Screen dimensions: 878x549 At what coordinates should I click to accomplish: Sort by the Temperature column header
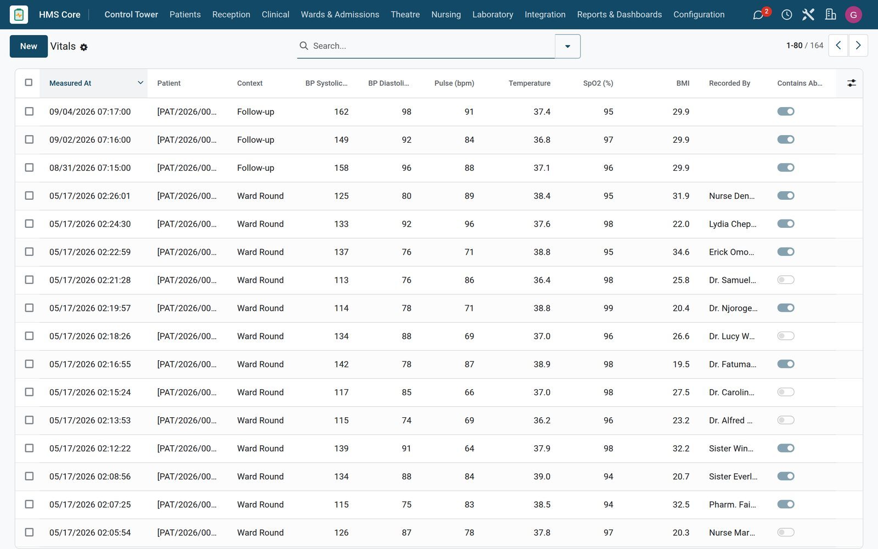tap(529, 83)
